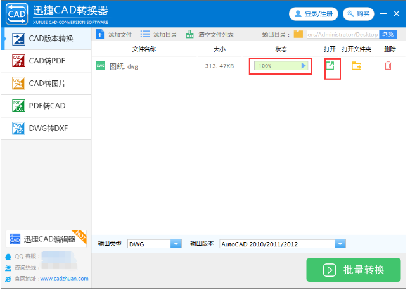Viewport: 410px width, 290px height.
Task: Click the 购买 purchase button
Action: point(359,14)
